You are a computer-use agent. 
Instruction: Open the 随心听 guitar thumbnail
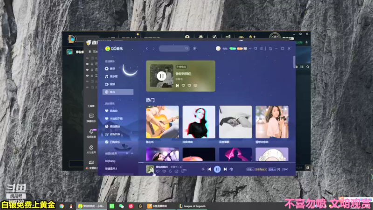tap(162, 122)
